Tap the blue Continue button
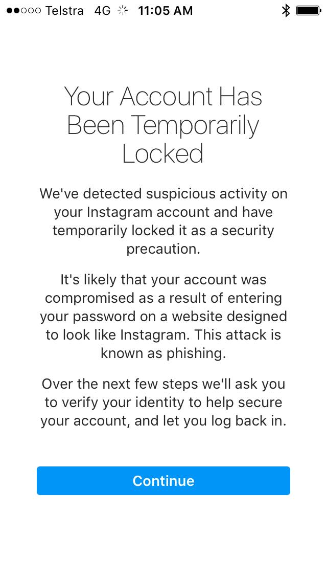This screenshot has width=327, height=581. point(163,481)
